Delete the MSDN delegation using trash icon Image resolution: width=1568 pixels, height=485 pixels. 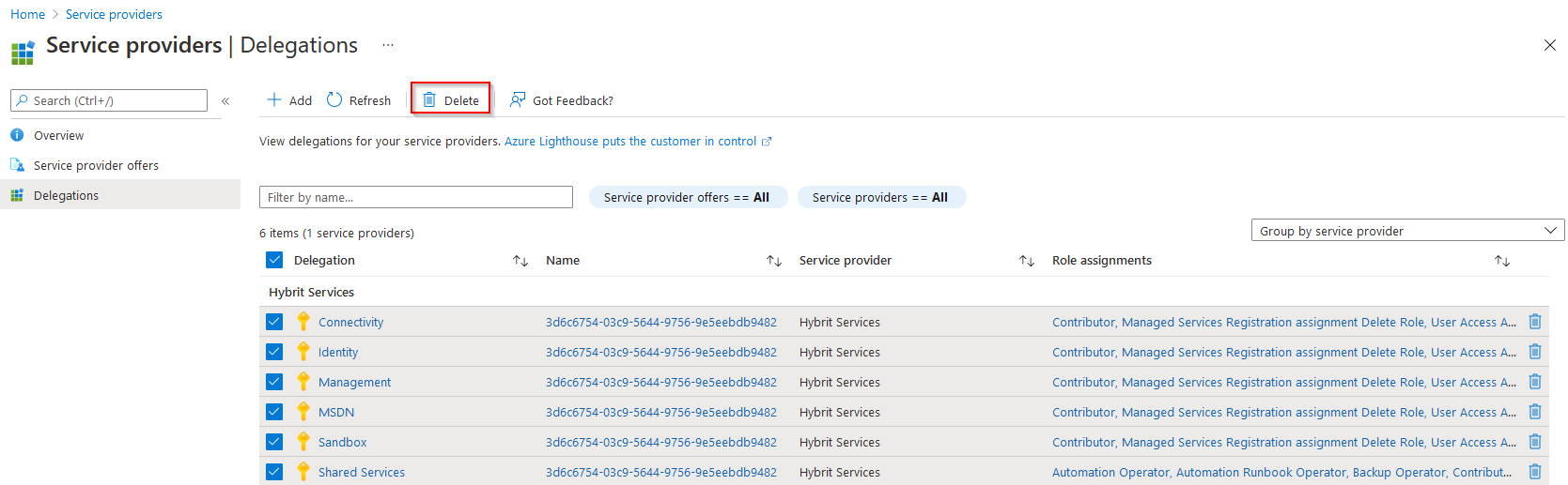click(1535, 412)
